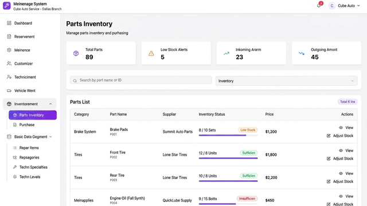Click the Insufficien badge on Engine Oil
Screen dimensions: 367x206
coord(247,199)
